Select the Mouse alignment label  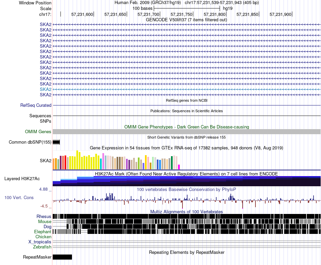pyautogui.click(x=45, y=222)
